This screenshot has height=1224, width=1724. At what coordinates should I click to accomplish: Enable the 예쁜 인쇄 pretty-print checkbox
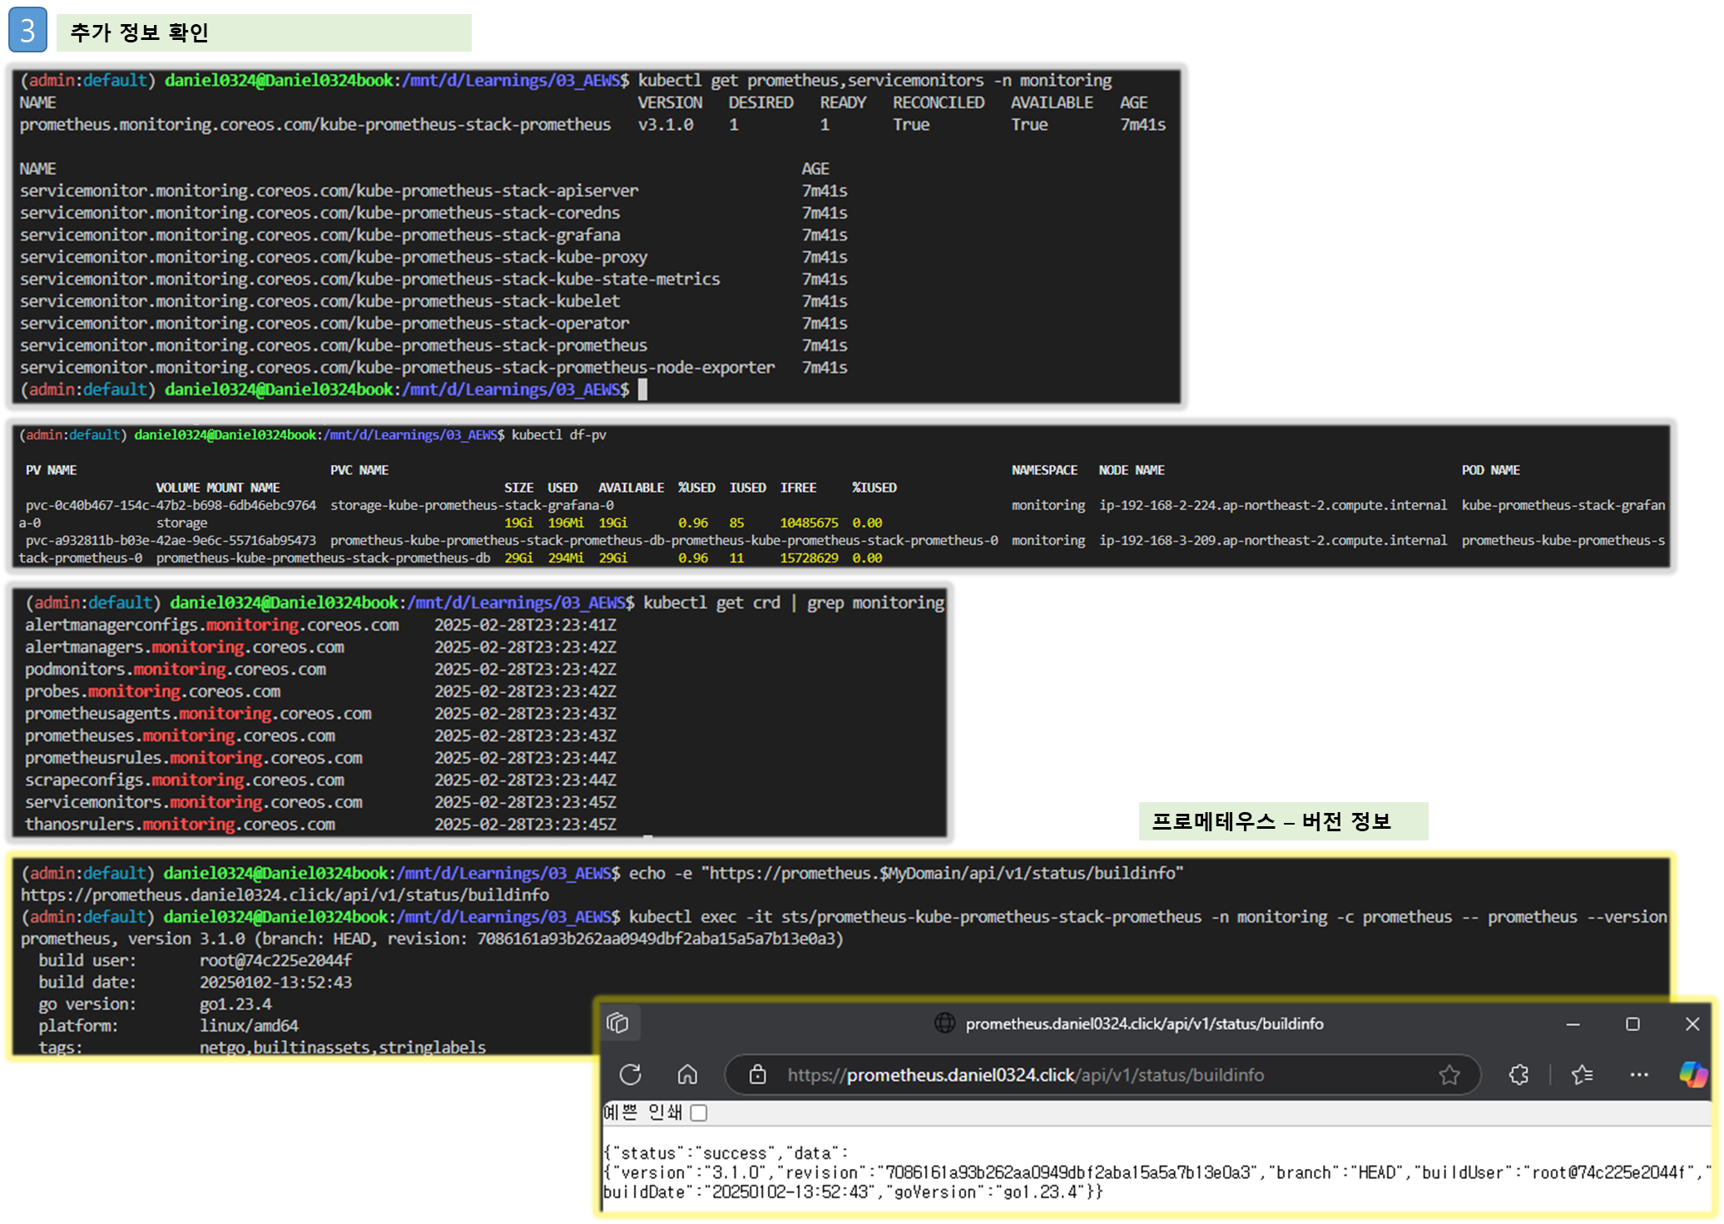click(x=699, y=1113)
